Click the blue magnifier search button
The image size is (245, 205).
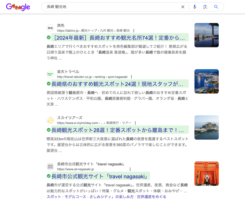(216, 7)
